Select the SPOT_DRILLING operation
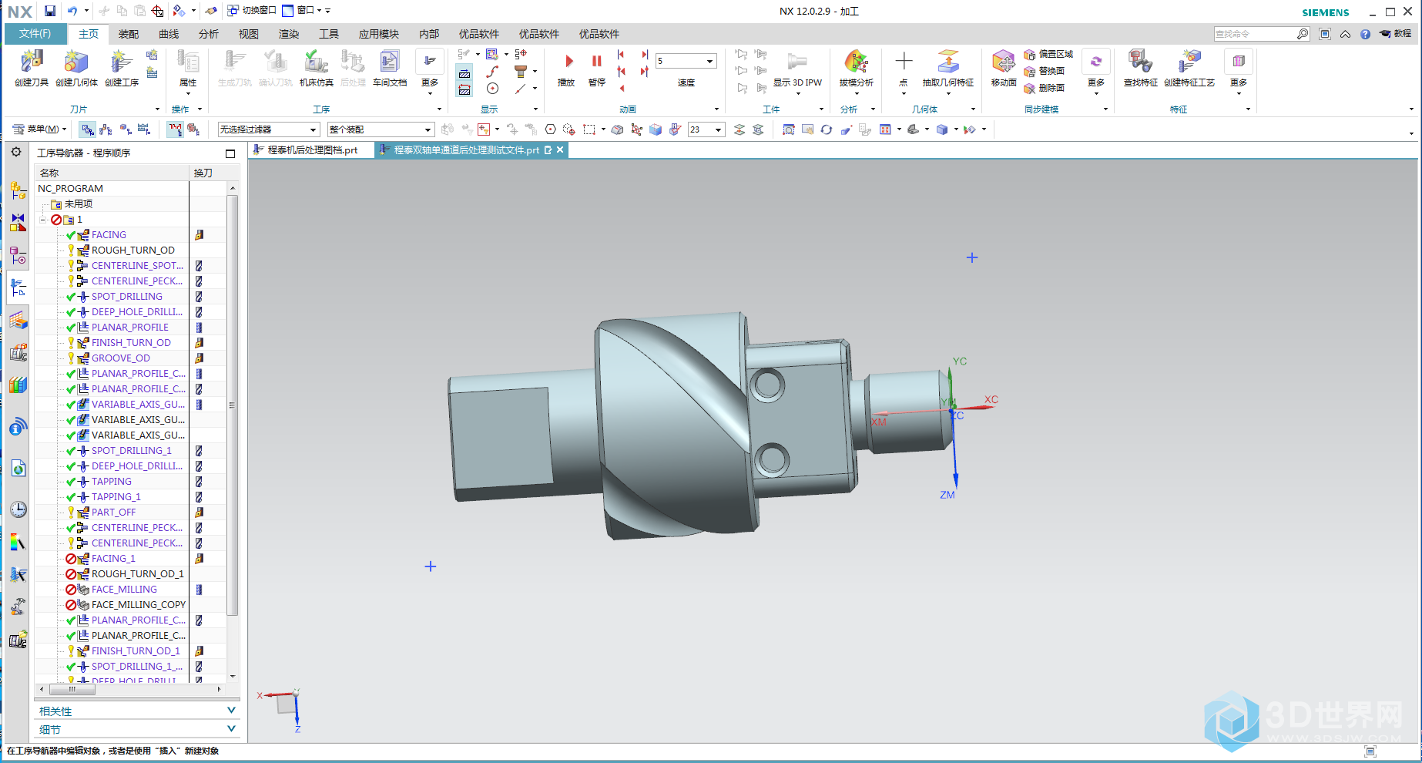The width and height of the screenshot is (1422, 763). click(127, 297)
